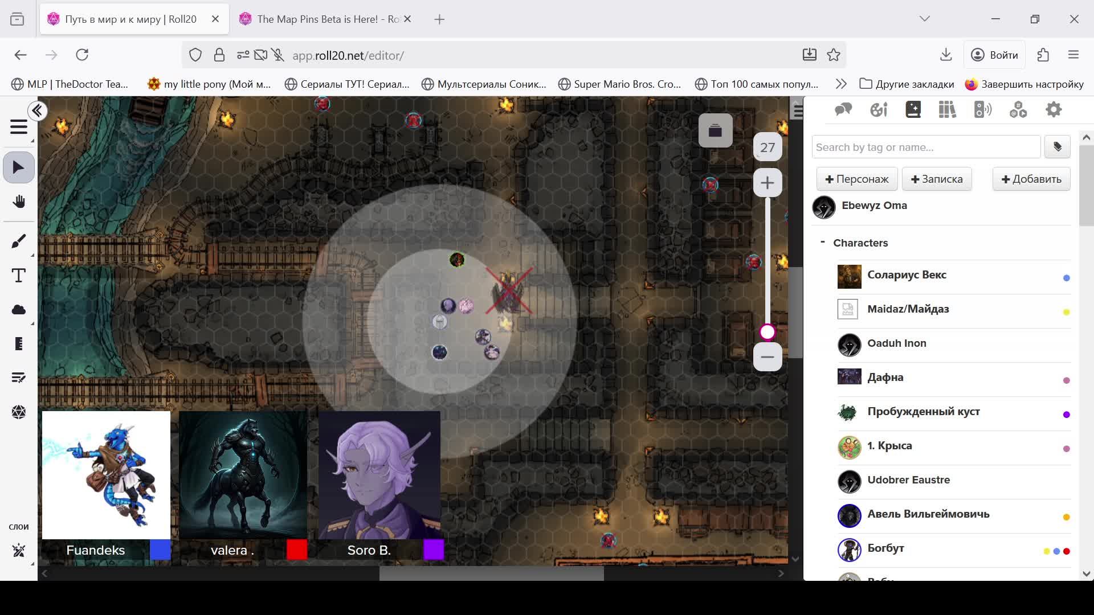Toggle the tag filter button
The image size is (1094, 615).
point(1058,147)
